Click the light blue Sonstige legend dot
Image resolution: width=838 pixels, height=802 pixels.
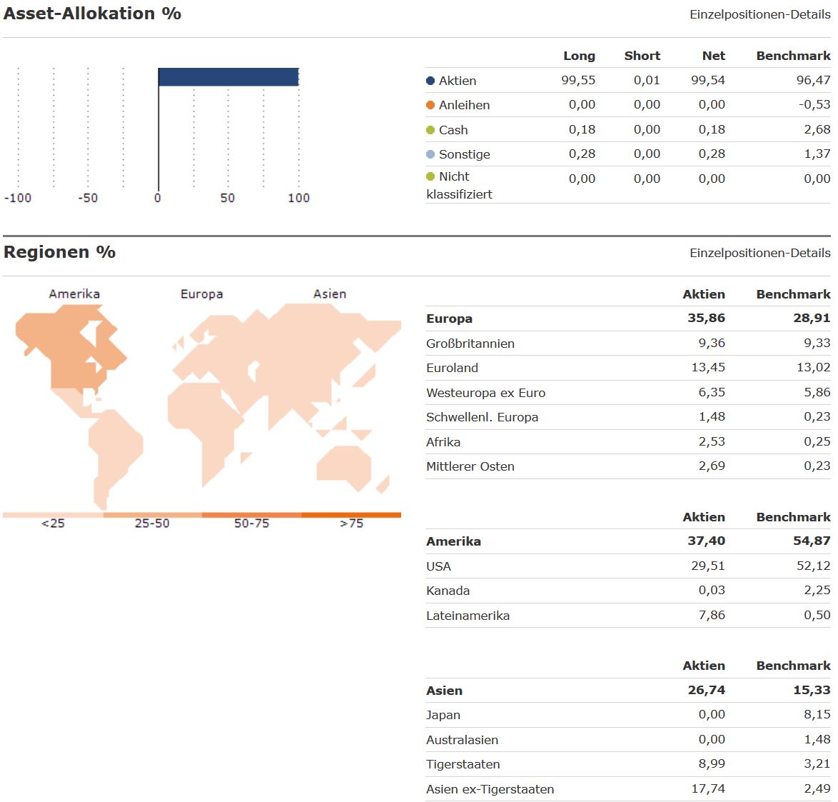pyautogui.click(x=430, y=154)
